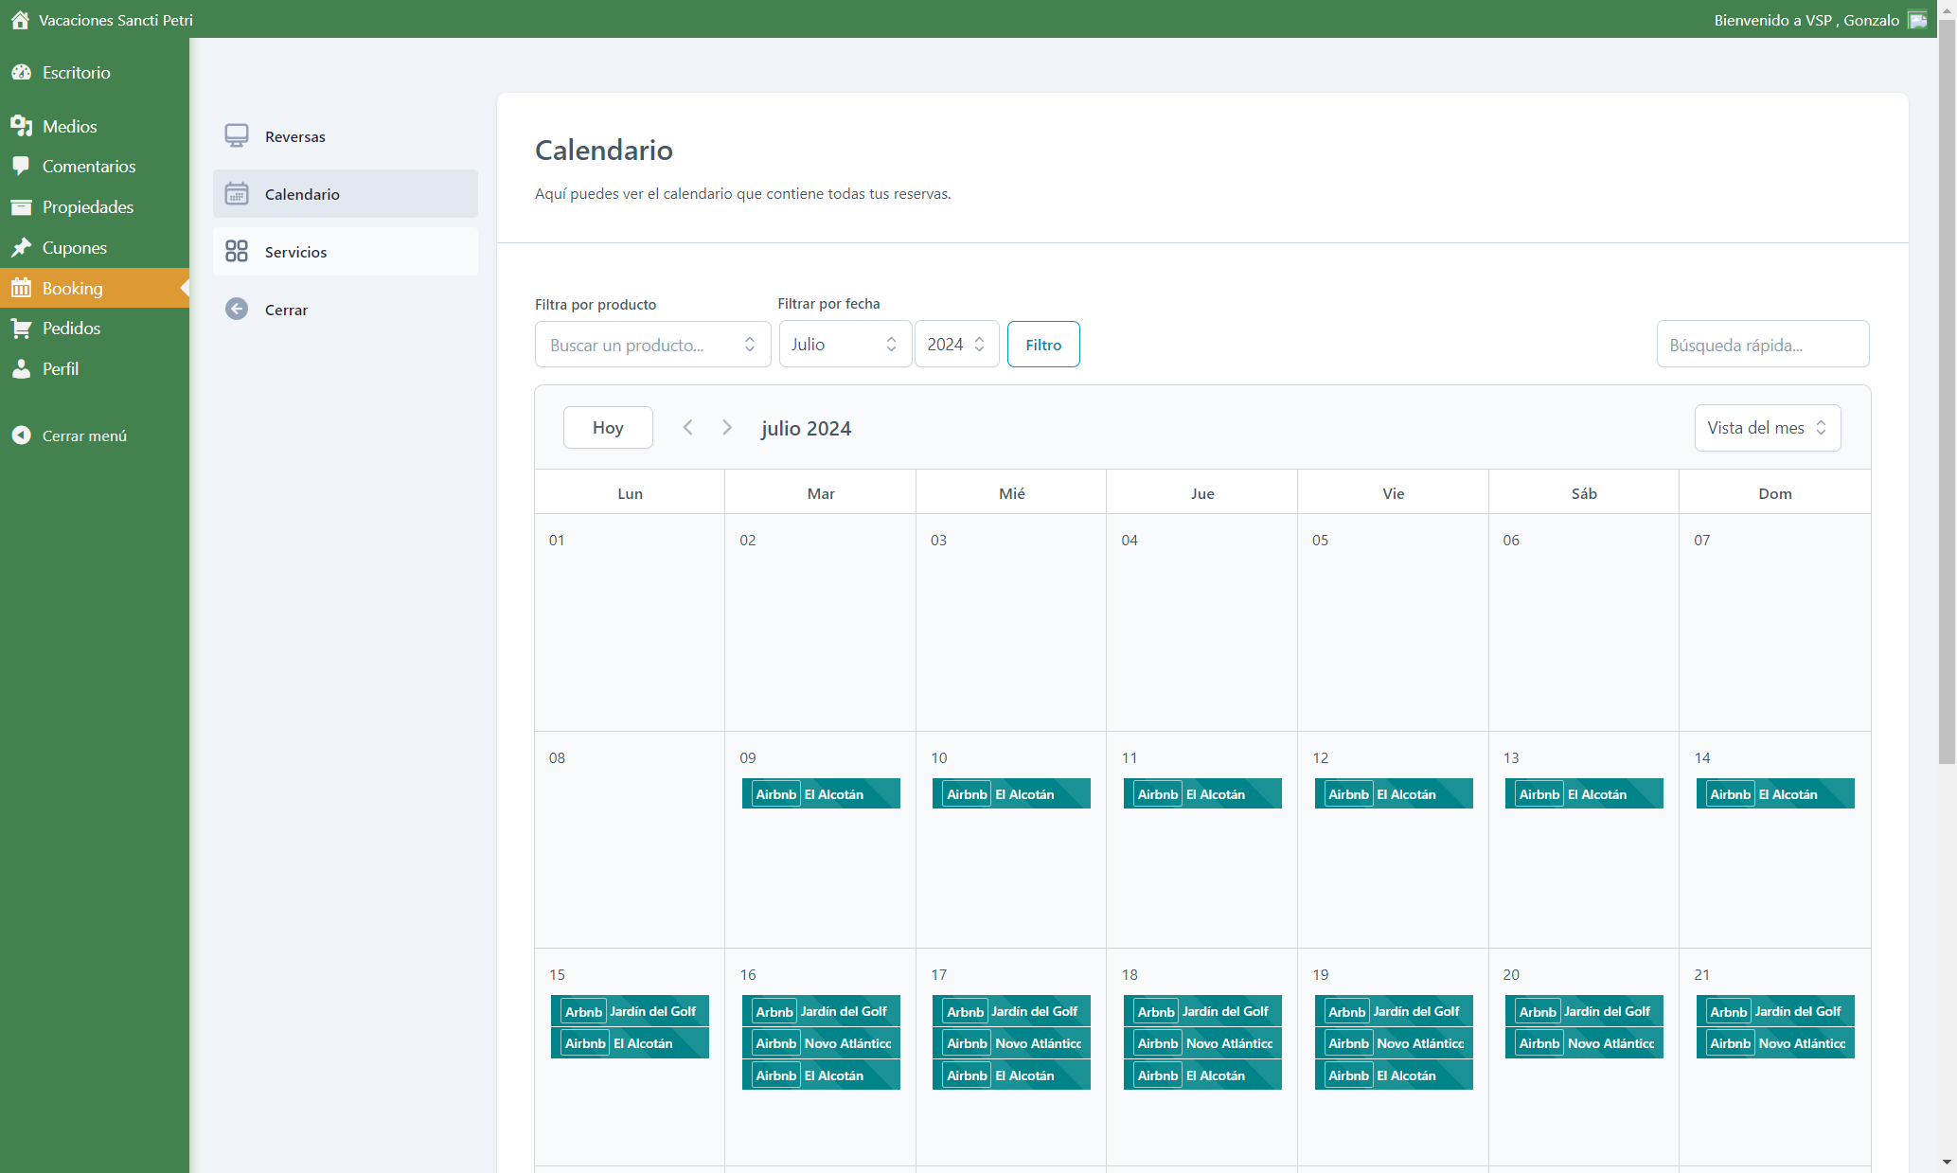The width and height of the screenshot is (1957, 1173).
Task: Go to next month with right chevron
Action: pyautogui.click(x=727, y=428)
